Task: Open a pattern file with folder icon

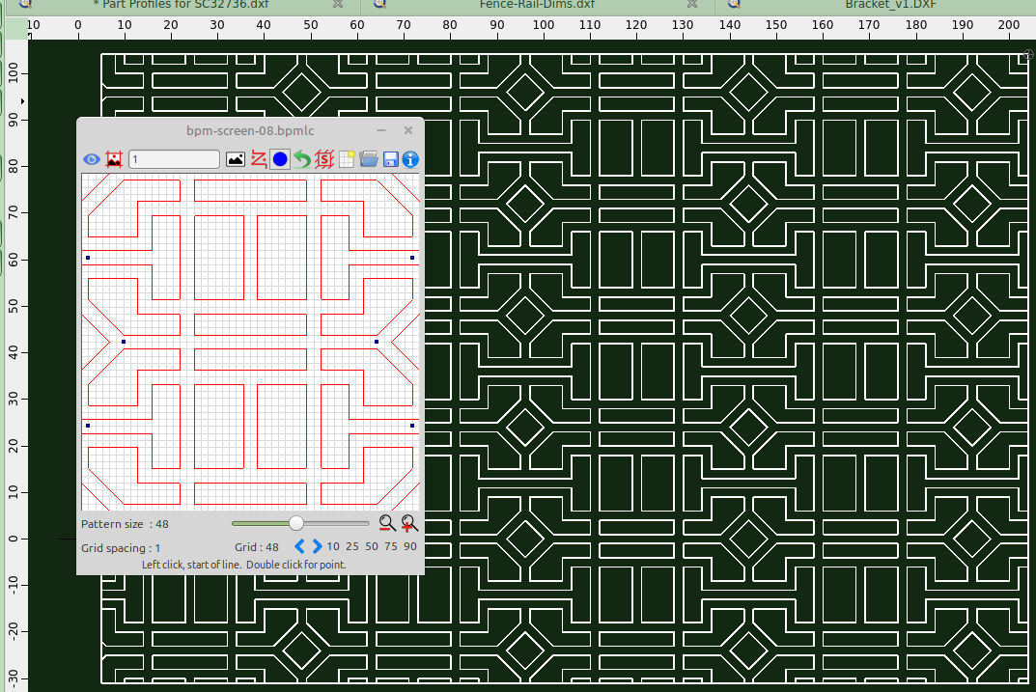Action: pos(369,159)
